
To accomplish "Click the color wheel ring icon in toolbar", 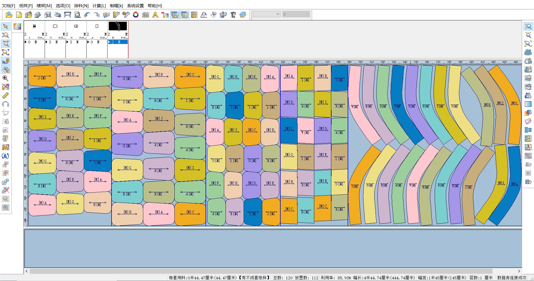I will (136, 15).
